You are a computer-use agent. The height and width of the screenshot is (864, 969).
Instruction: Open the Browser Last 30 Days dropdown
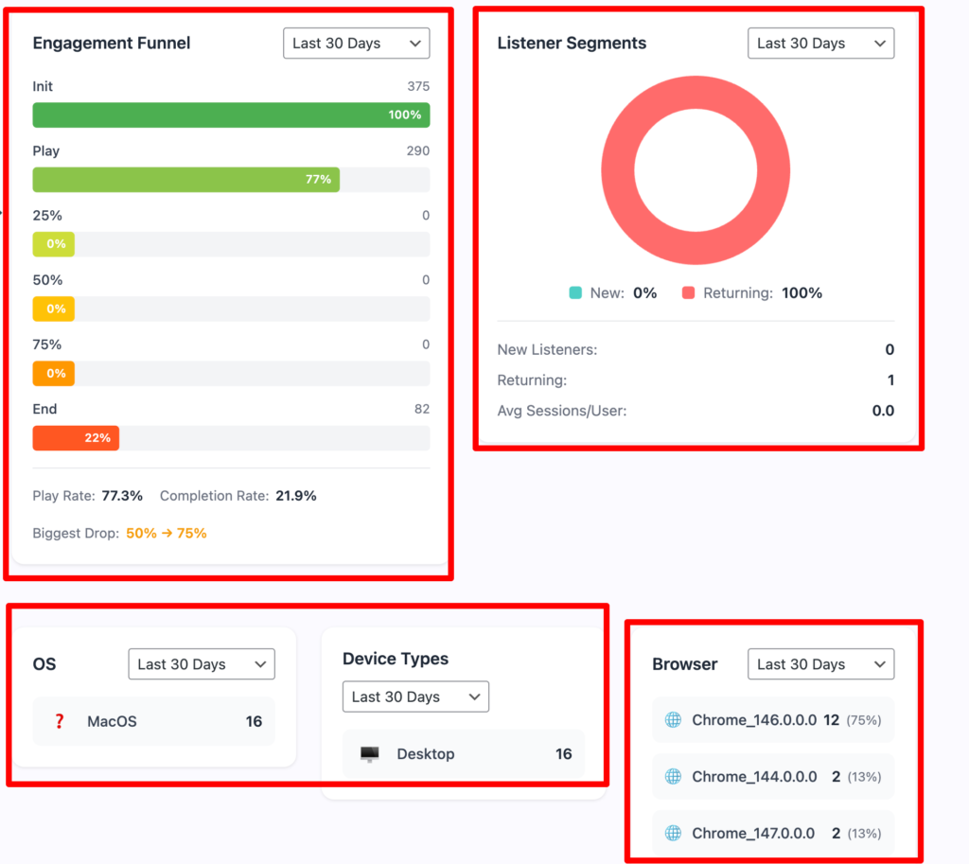point(820,664)
